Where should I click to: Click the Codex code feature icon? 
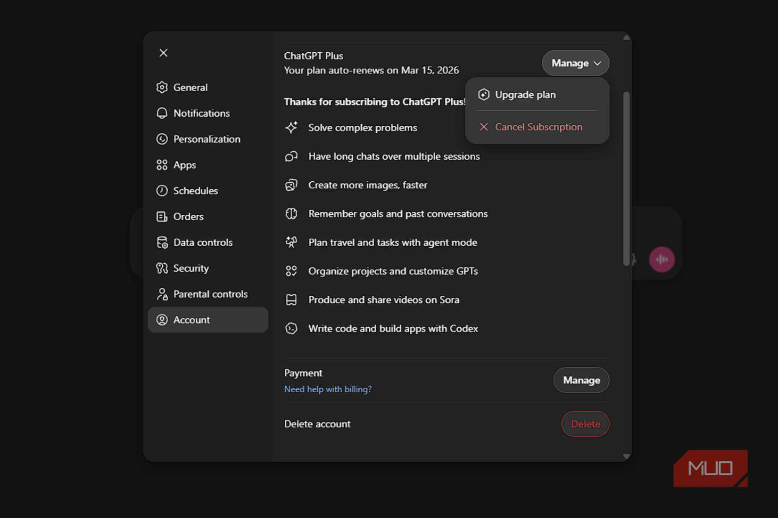click(291, 328)
